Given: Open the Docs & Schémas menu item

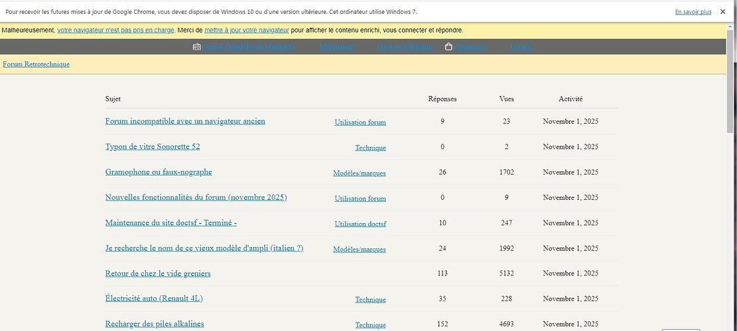Looking at the screenshot, I should (x=404, y=47).
